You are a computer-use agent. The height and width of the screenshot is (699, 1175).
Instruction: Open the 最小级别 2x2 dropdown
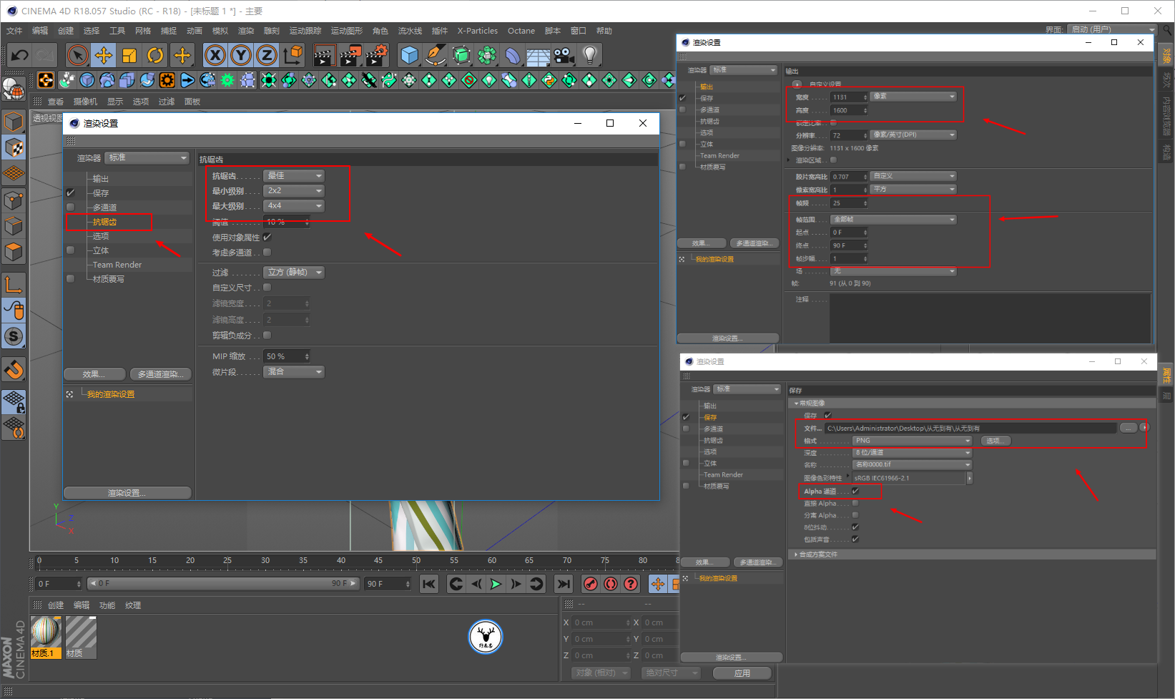click(294, 191)
